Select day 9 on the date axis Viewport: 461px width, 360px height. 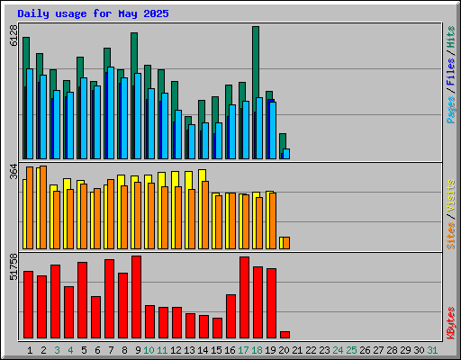[x=138, y=350]
